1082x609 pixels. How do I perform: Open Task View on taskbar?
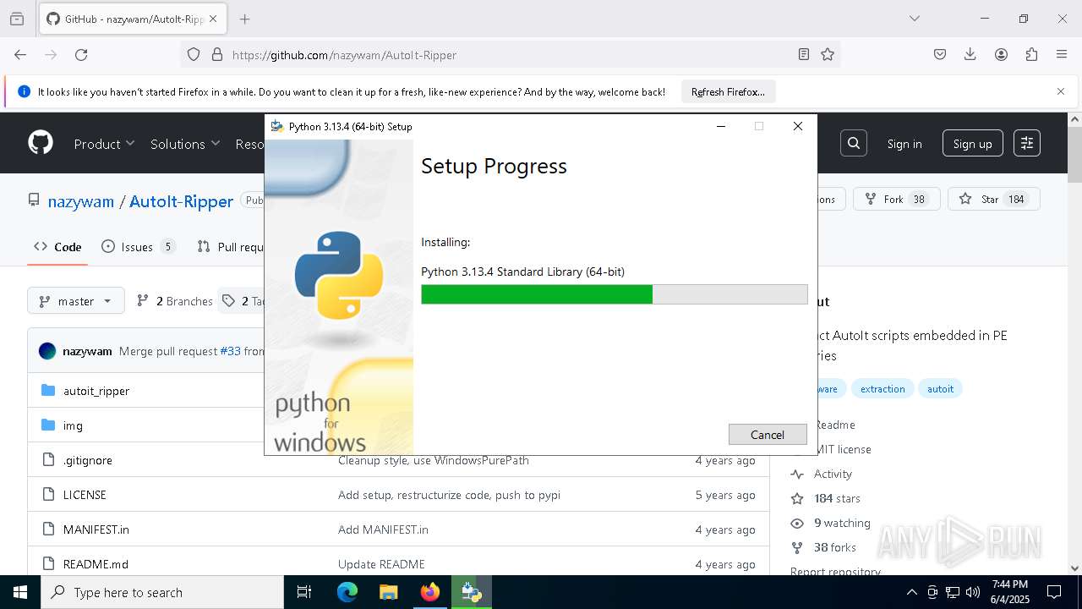coord(304,592)
